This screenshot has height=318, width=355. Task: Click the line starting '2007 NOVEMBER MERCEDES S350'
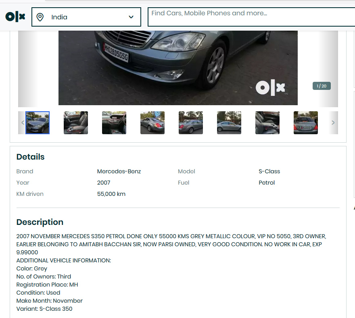[x=171, y=236]
